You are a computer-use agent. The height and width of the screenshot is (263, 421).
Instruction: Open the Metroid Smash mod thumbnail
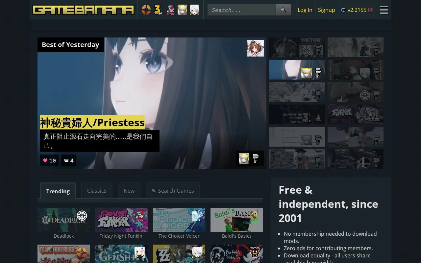point(356,159)
